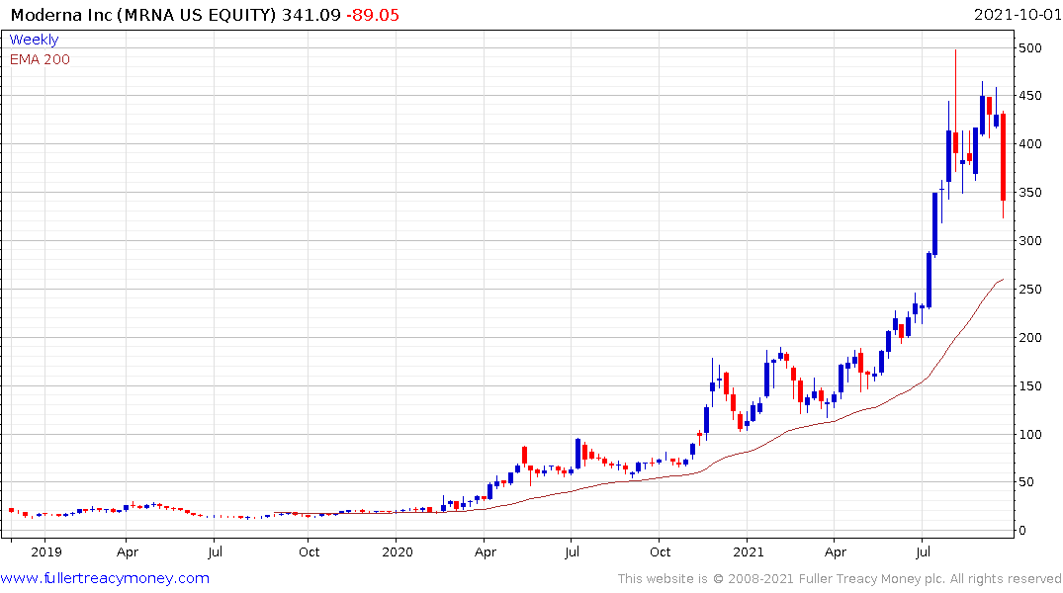Click the 500 price axis label
The height and width of the screenshot is (593, 1063).
(x=1030, y=48)
